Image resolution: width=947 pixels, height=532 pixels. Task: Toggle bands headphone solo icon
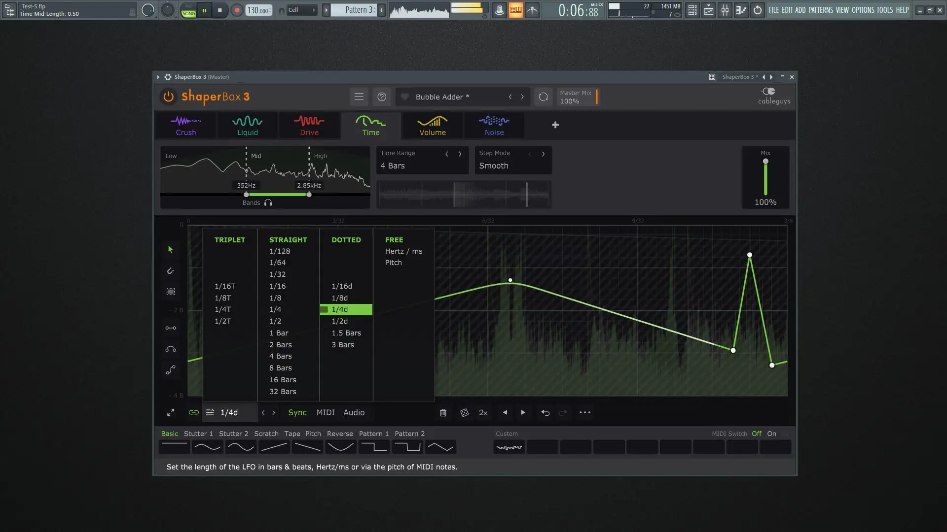click(x=268, y=203)
